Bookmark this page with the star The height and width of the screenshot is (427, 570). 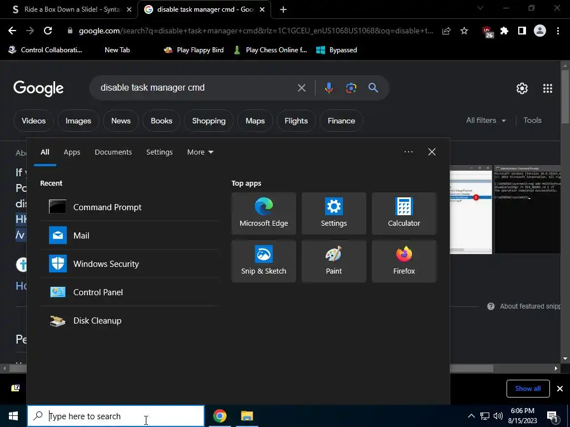[x=464, y=31]
